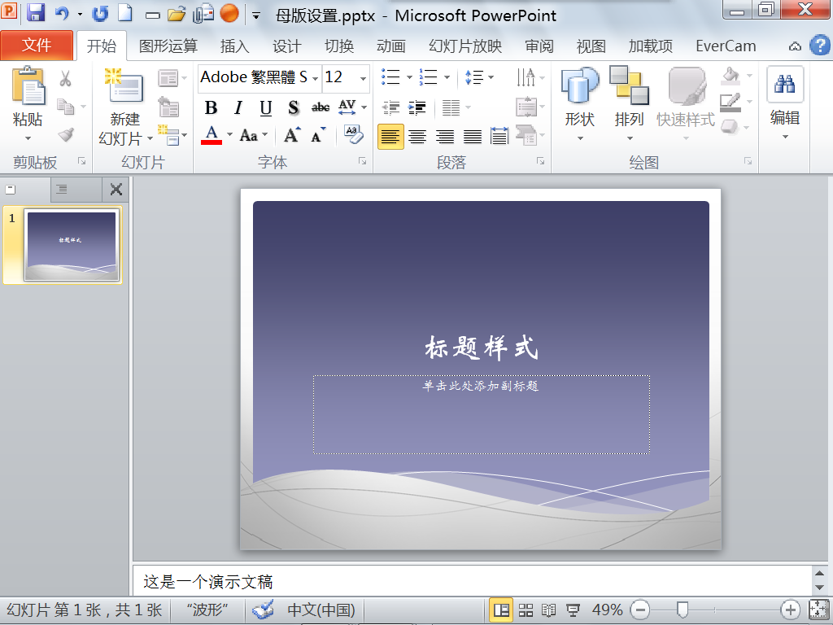Image resolution: width=833 pixels, height=625 pixels.
Task: Clear all formatting from text
Action: coord(353,134)
